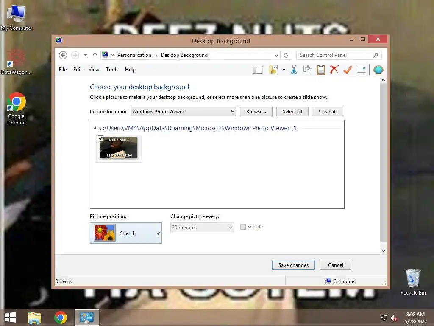Open the Tools menu
The image size is (434, 326).
(112, 70)
